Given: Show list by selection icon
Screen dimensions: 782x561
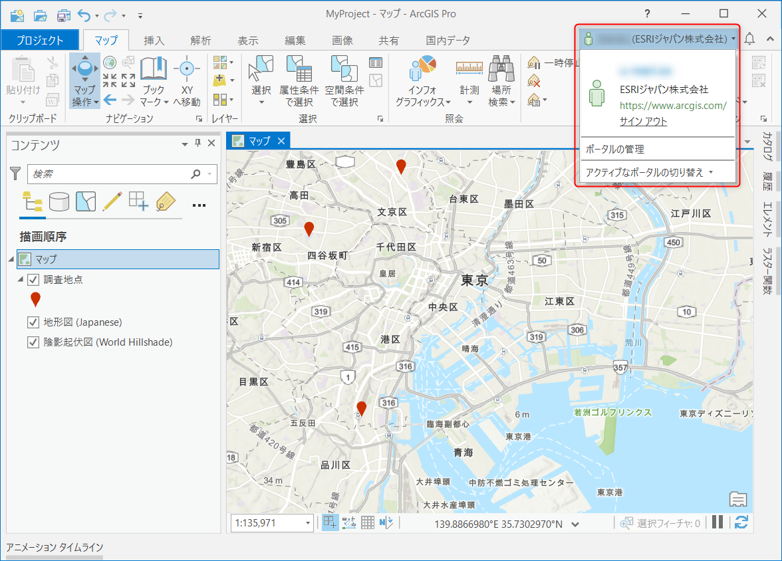Looking at the screenshot, I should coord(86,202).
